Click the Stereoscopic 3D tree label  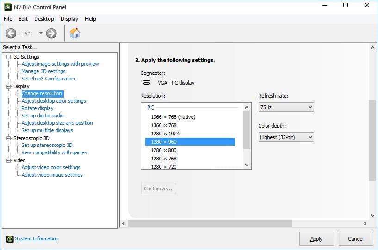point(31,138)
